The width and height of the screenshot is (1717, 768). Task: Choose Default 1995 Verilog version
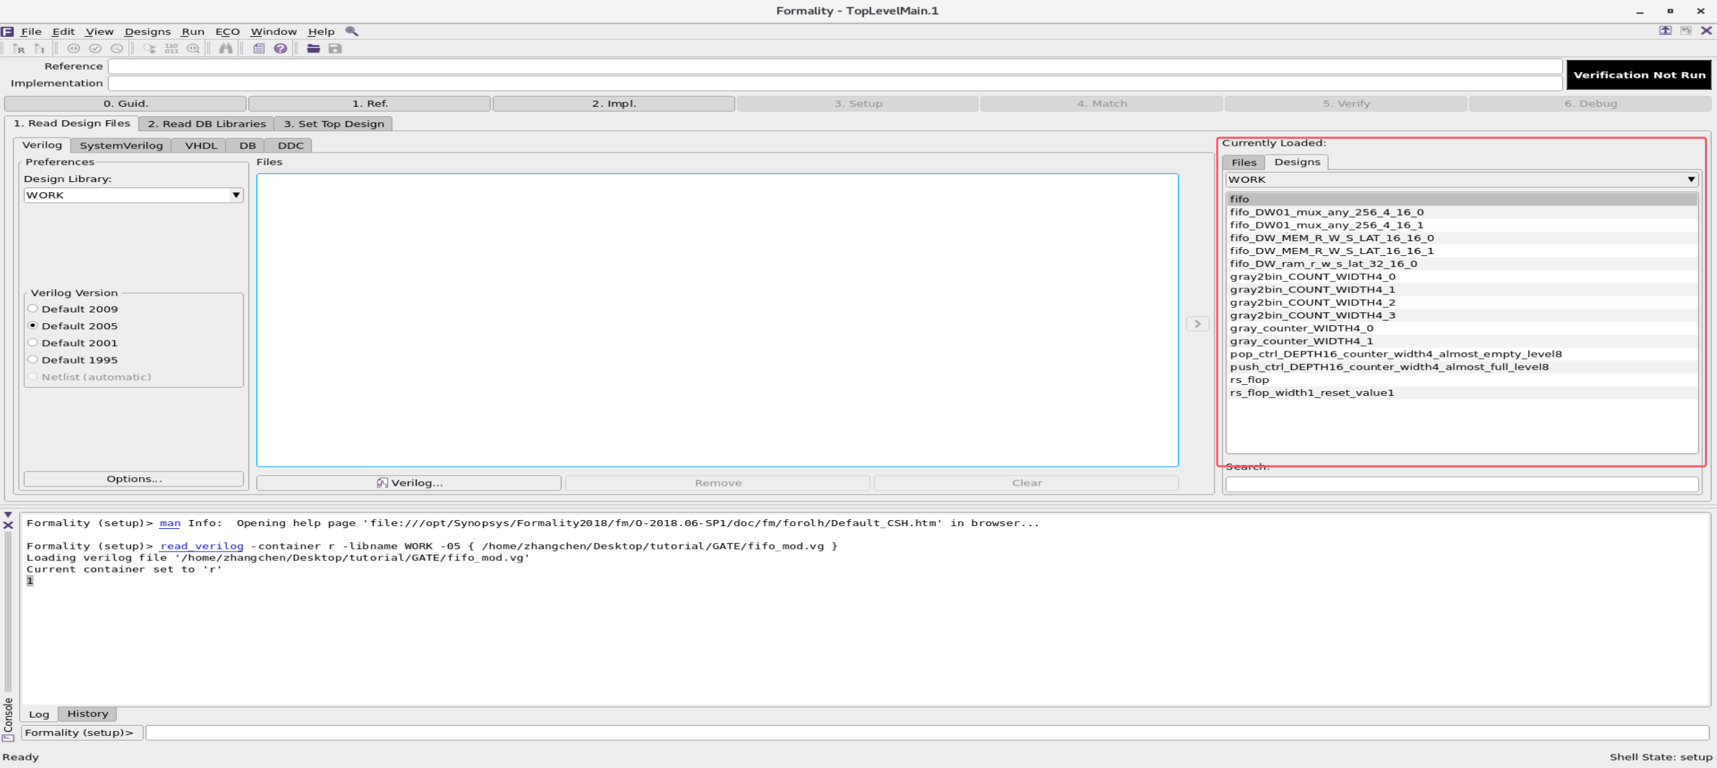coord(33,359)
